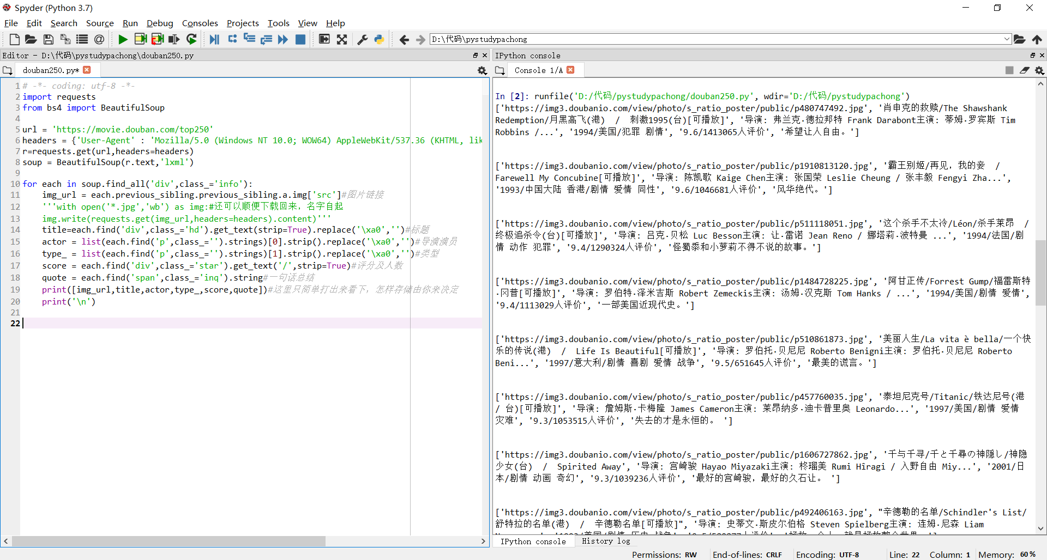Viewport: 1047px width, 560px height.
Task: Click the @ symbol finder icon
Action: click(x=99, y=39)
